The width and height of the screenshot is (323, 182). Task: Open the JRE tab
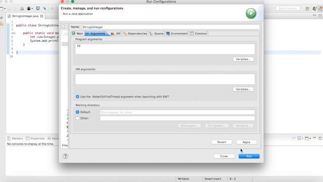point(116,34)
